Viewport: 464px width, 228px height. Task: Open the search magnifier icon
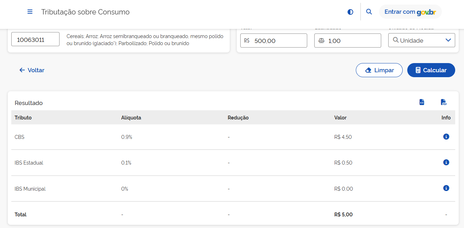(x=369, y=12)
